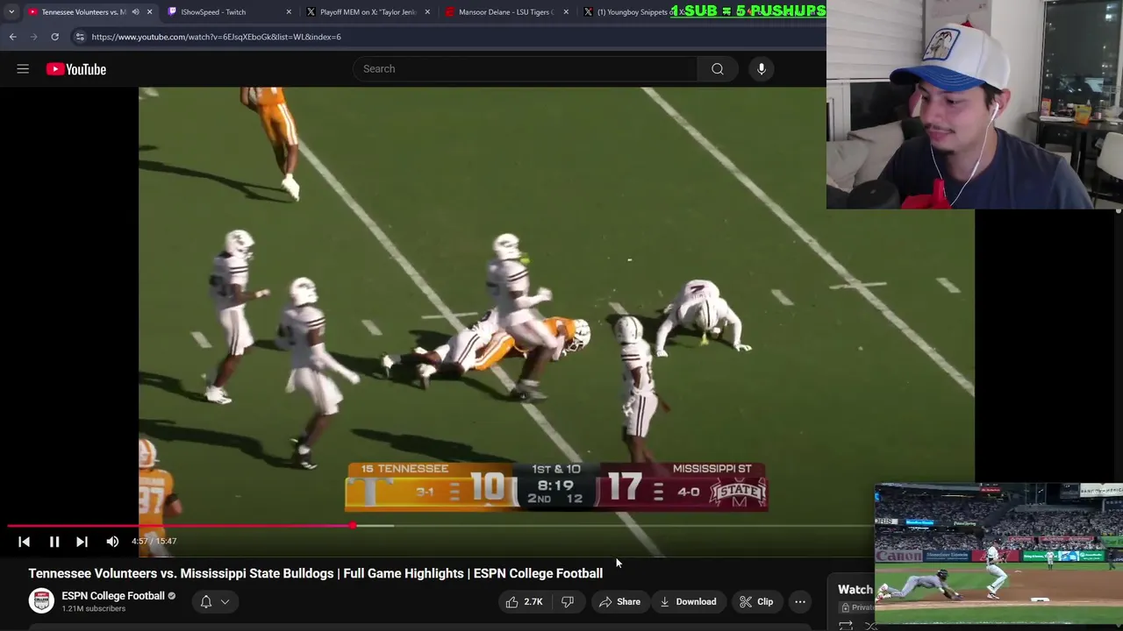Open the ESPN College Football channel avatar
Image resolution: width=1123 pixels, height=631 pixels.
click(x=41, y=600)
